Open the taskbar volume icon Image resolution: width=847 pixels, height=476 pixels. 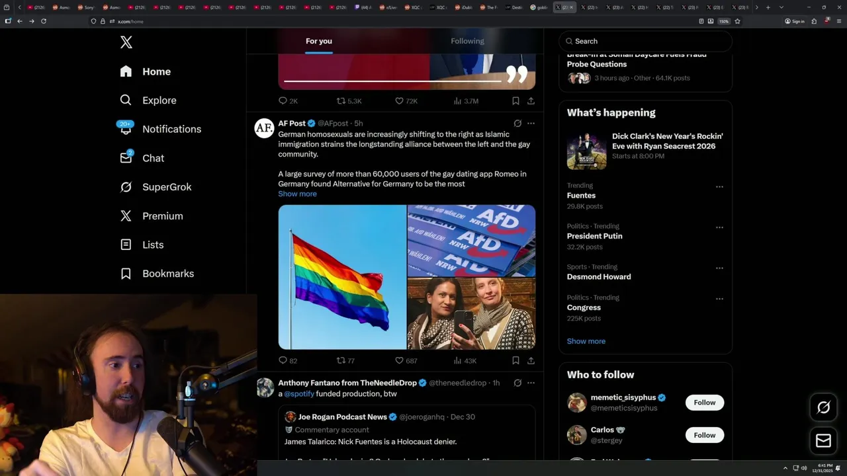click(x=804, y=468)
